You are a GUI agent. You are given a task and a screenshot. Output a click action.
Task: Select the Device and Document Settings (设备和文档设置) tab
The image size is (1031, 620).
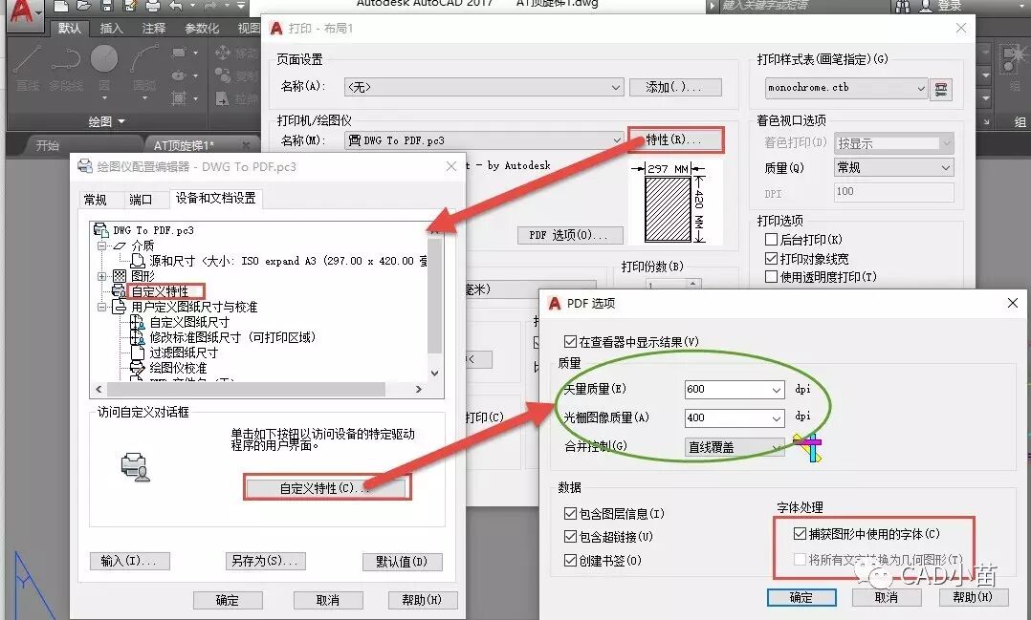pos(216,198)
